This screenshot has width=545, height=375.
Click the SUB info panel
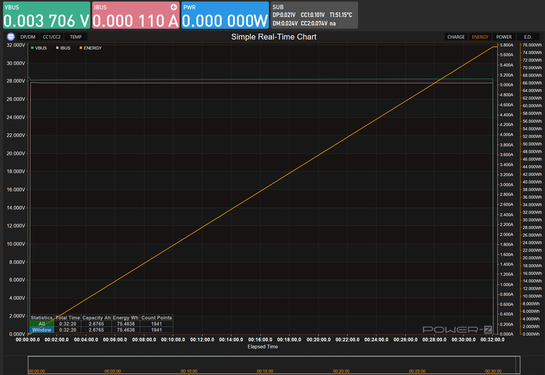coord(314,15)
